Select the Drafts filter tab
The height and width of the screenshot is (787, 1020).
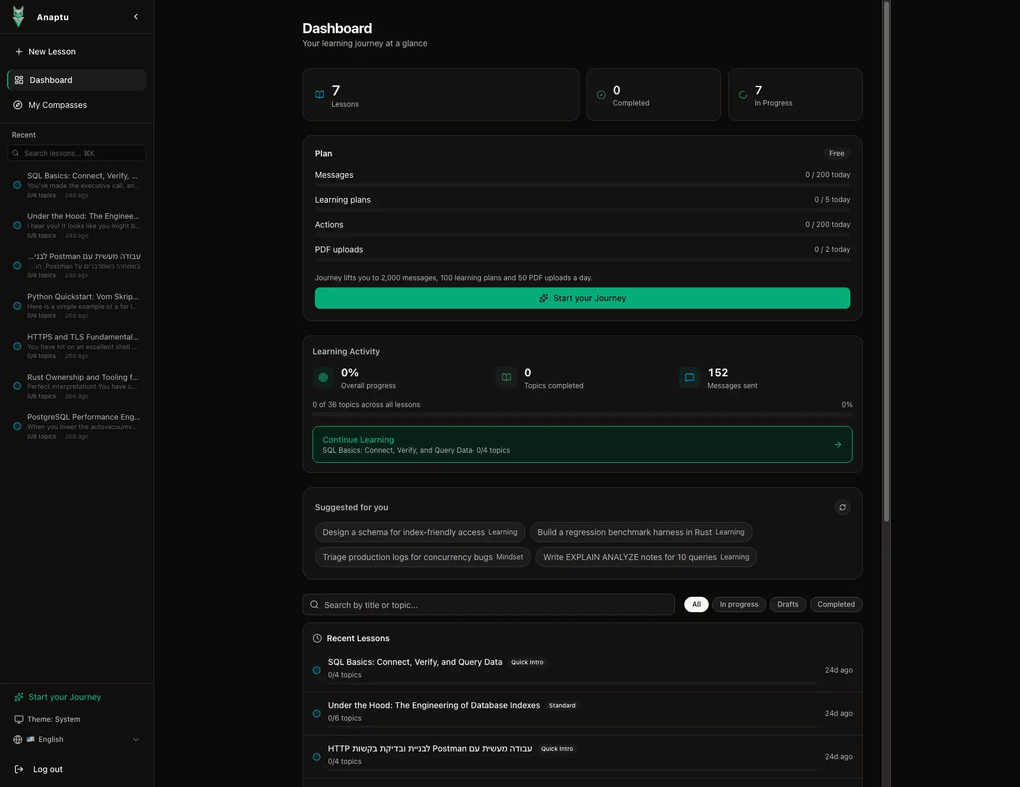[x=788, y=604]
